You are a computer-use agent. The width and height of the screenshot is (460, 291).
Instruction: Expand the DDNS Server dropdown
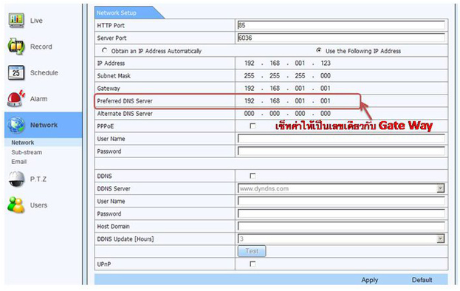[440, 188]
